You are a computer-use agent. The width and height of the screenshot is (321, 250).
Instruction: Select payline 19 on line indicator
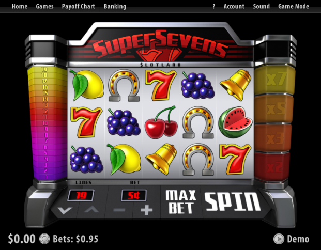44,69
